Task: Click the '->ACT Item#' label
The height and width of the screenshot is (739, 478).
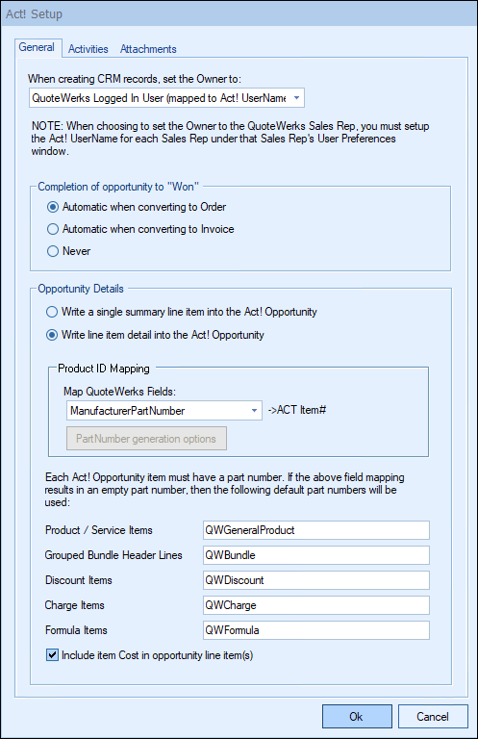Action: point(297,410)
